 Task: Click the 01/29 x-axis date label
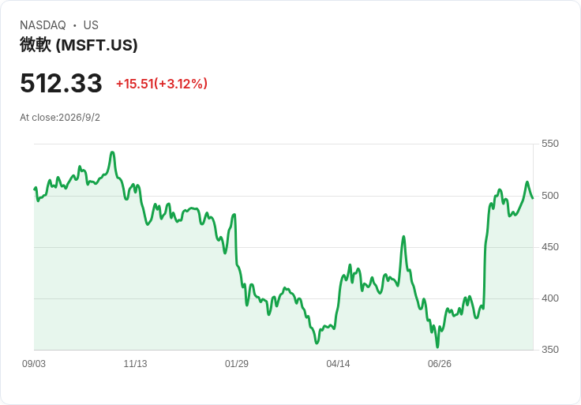click(x=236, y=364)
